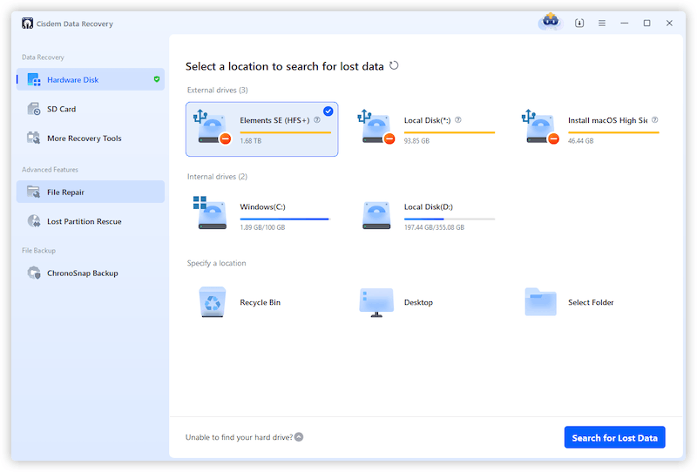Choose the Desktop label
This screenshot has height=472, width=697.
pyautogui.click(x=418, y=302)
